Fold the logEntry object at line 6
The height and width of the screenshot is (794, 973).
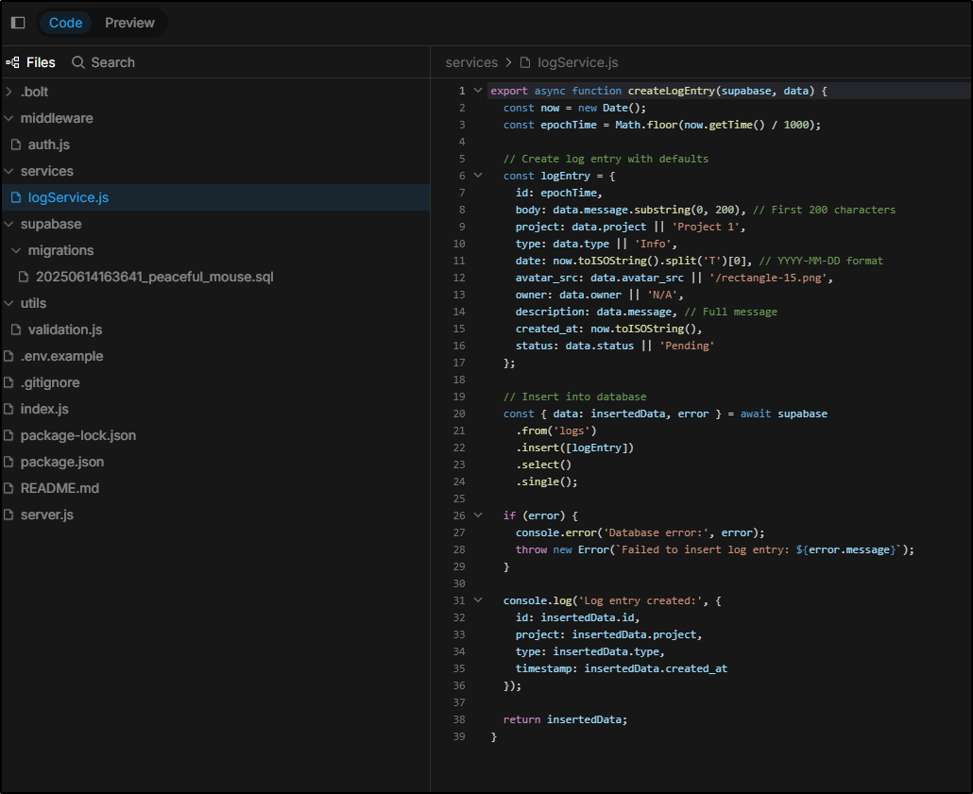tap(478, 176)
